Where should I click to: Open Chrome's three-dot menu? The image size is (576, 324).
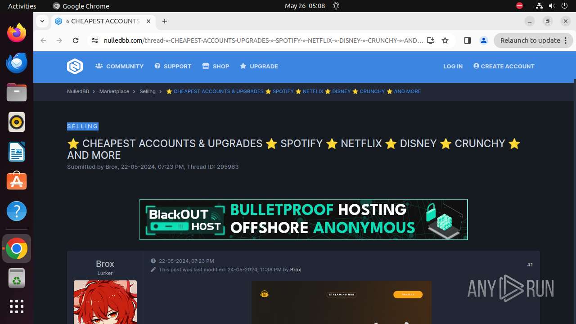point(567,40)
